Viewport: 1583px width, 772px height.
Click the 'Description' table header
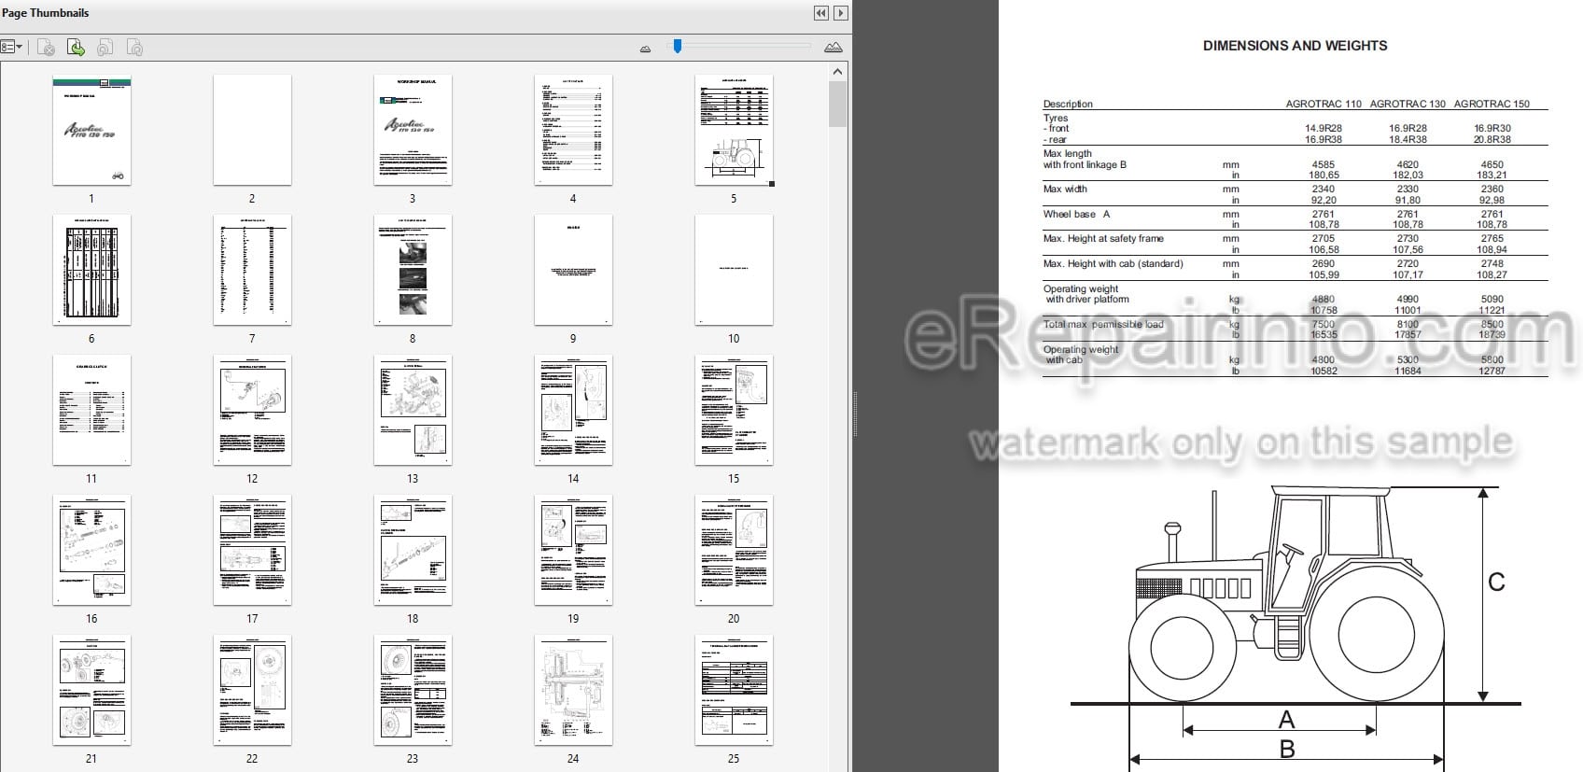coord(1068,104)
